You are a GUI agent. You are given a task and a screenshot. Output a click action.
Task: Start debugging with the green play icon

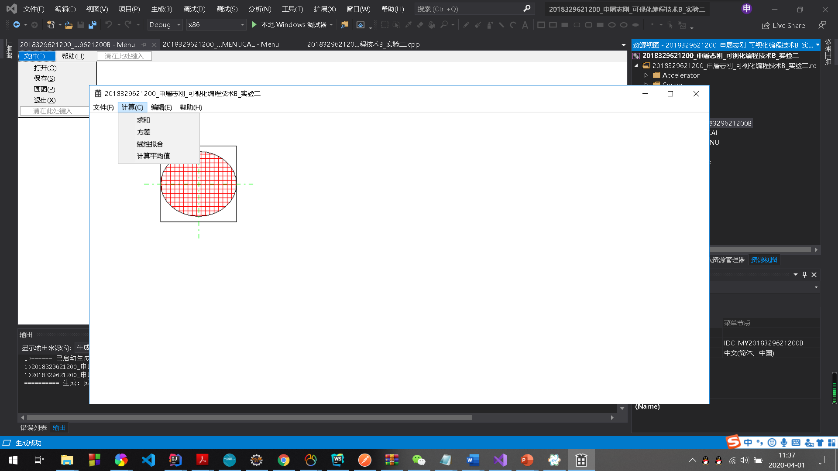[x=254, y=25]
